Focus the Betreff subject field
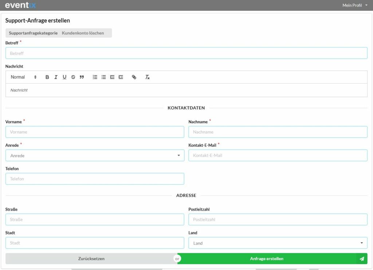The height and width of the screenshot is (270, 373). 186,53
